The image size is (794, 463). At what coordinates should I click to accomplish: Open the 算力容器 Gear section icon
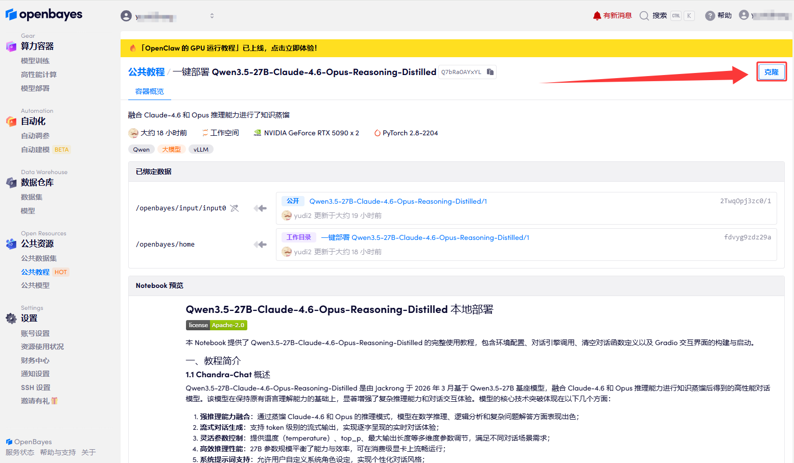[11, 46]
